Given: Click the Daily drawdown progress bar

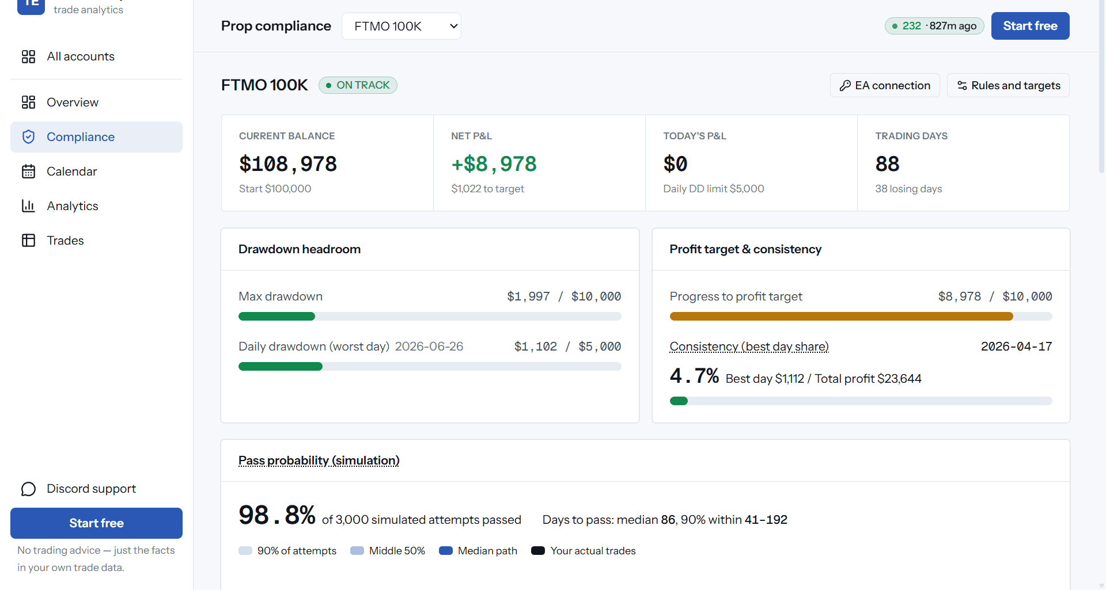Looking at the screenshot, I should [x=430, y=366].
